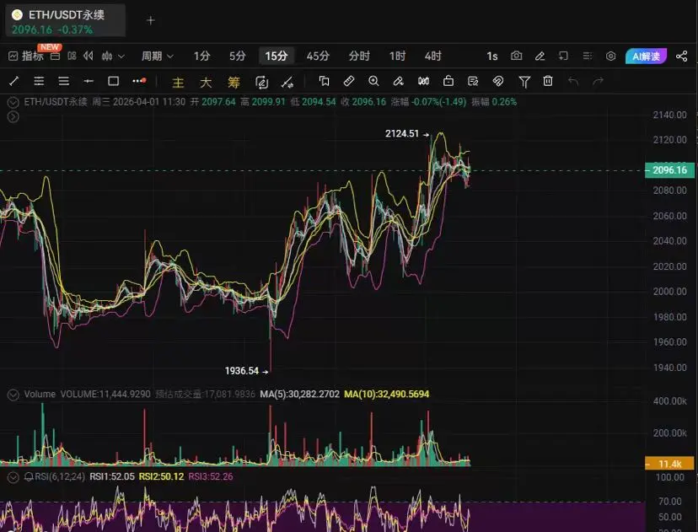Switch to 4时 timeframe
This screenshot has height=532, width=698.
pyautogui.click(x=432, y=56)
